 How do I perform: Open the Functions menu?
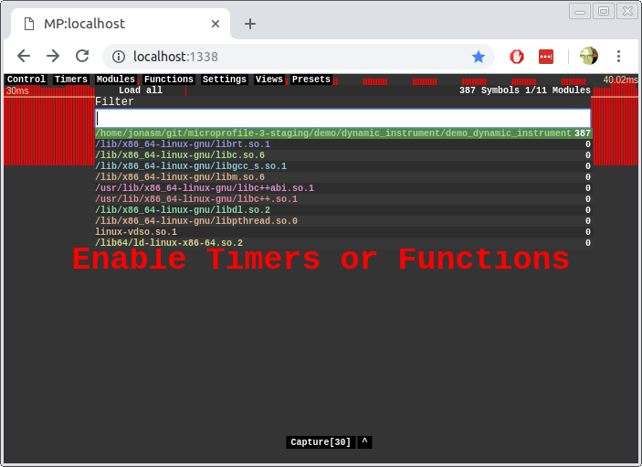click(x=169, y=80)
